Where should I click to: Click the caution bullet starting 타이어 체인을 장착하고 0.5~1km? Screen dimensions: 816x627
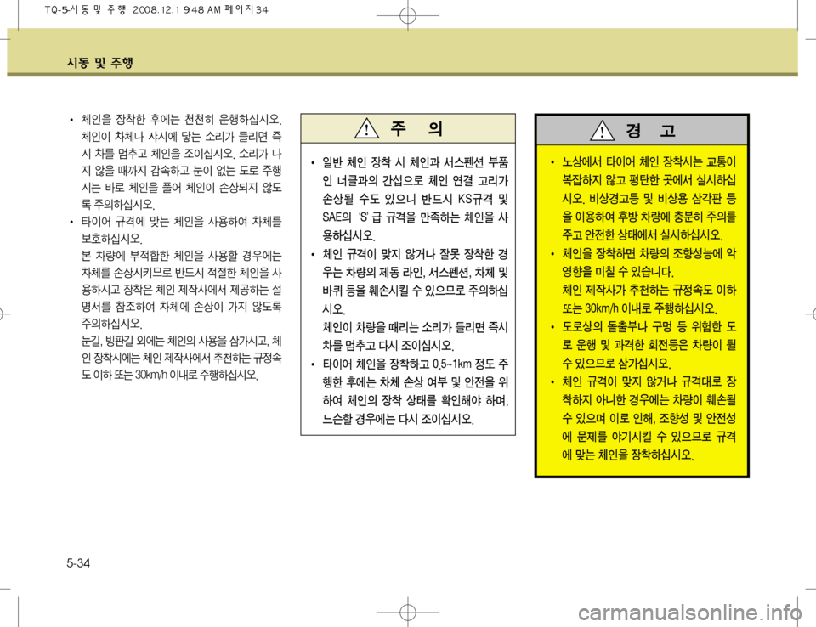415,391
